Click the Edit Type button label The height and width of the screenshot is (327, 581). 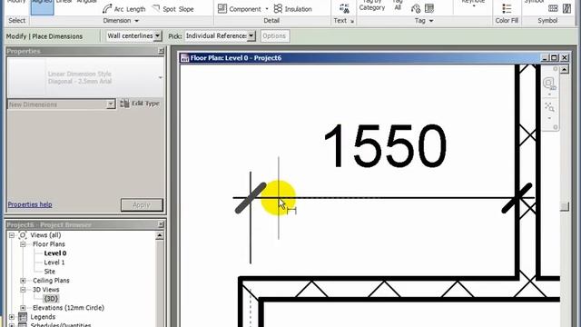tap(145, 104)
